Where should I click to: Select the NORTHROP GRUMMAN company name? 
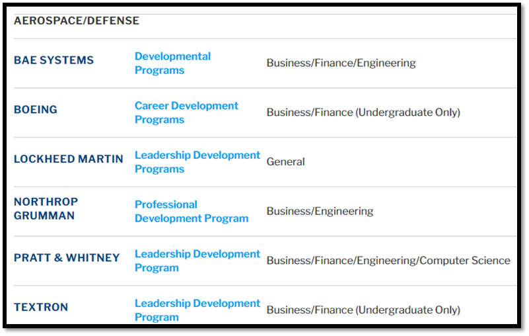point(46,208)
